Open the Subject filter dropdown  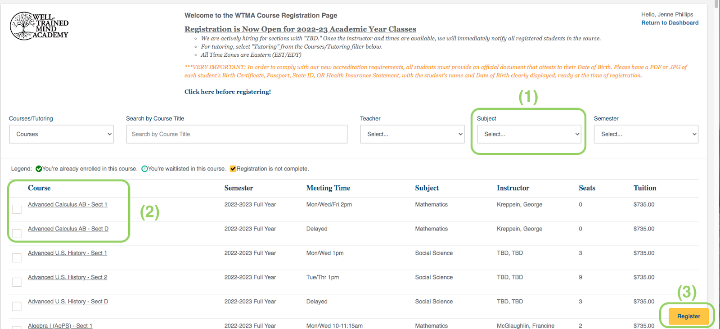[529, 134]
